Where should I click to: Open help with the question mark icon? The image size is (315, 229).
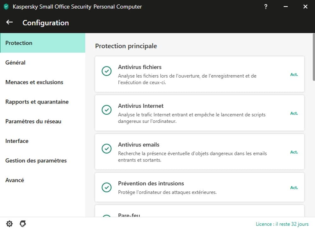coord(266,7)
